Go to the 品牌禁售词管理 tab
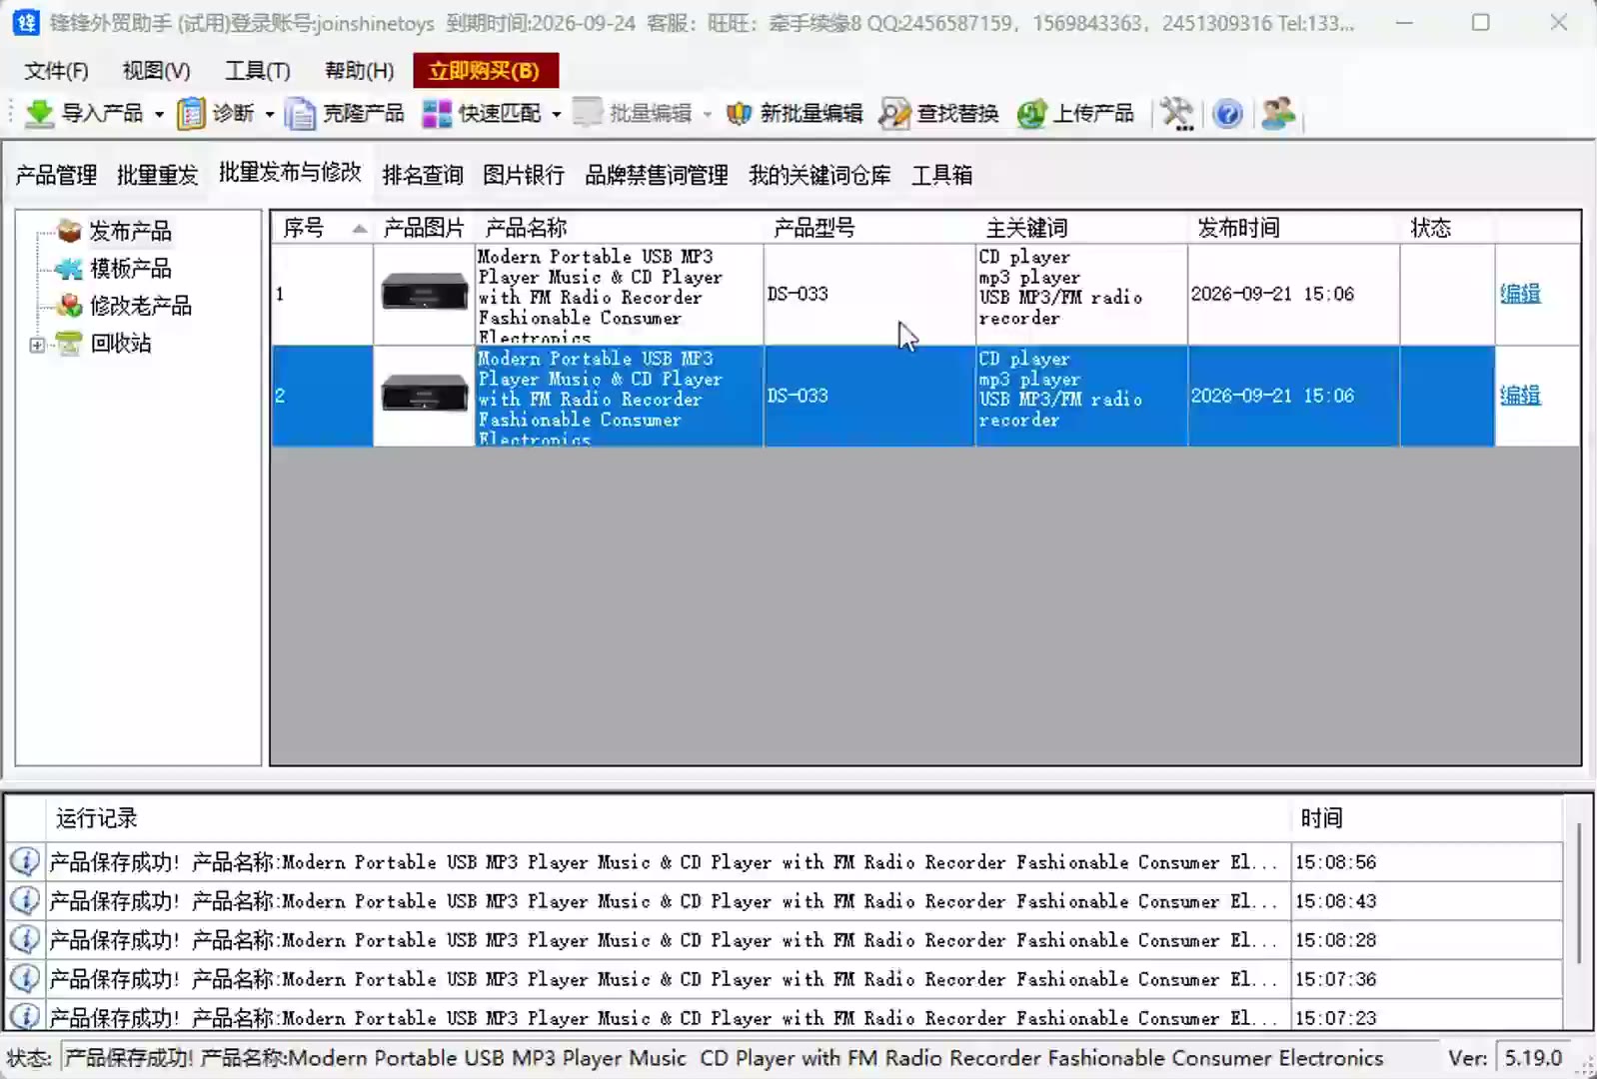 [x=657, y=175]
